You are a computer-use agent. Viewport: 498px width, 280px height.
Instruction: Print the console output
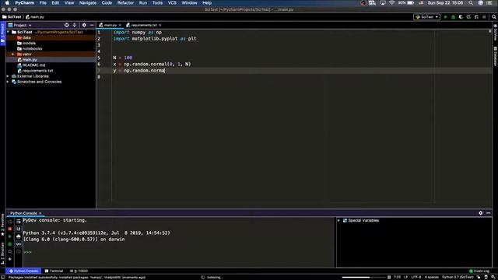tap(19, 236)
